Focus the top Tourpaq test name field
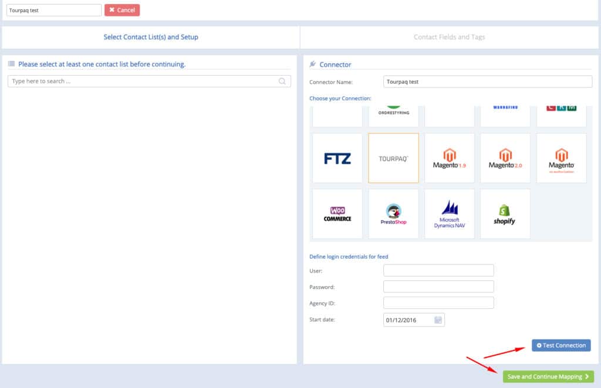The width and height of the screenshot is (601, 388). pos(54,11)
